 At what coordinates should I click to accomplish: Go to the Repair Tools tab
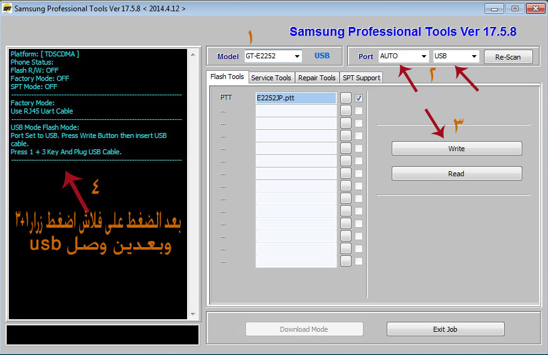317,78
